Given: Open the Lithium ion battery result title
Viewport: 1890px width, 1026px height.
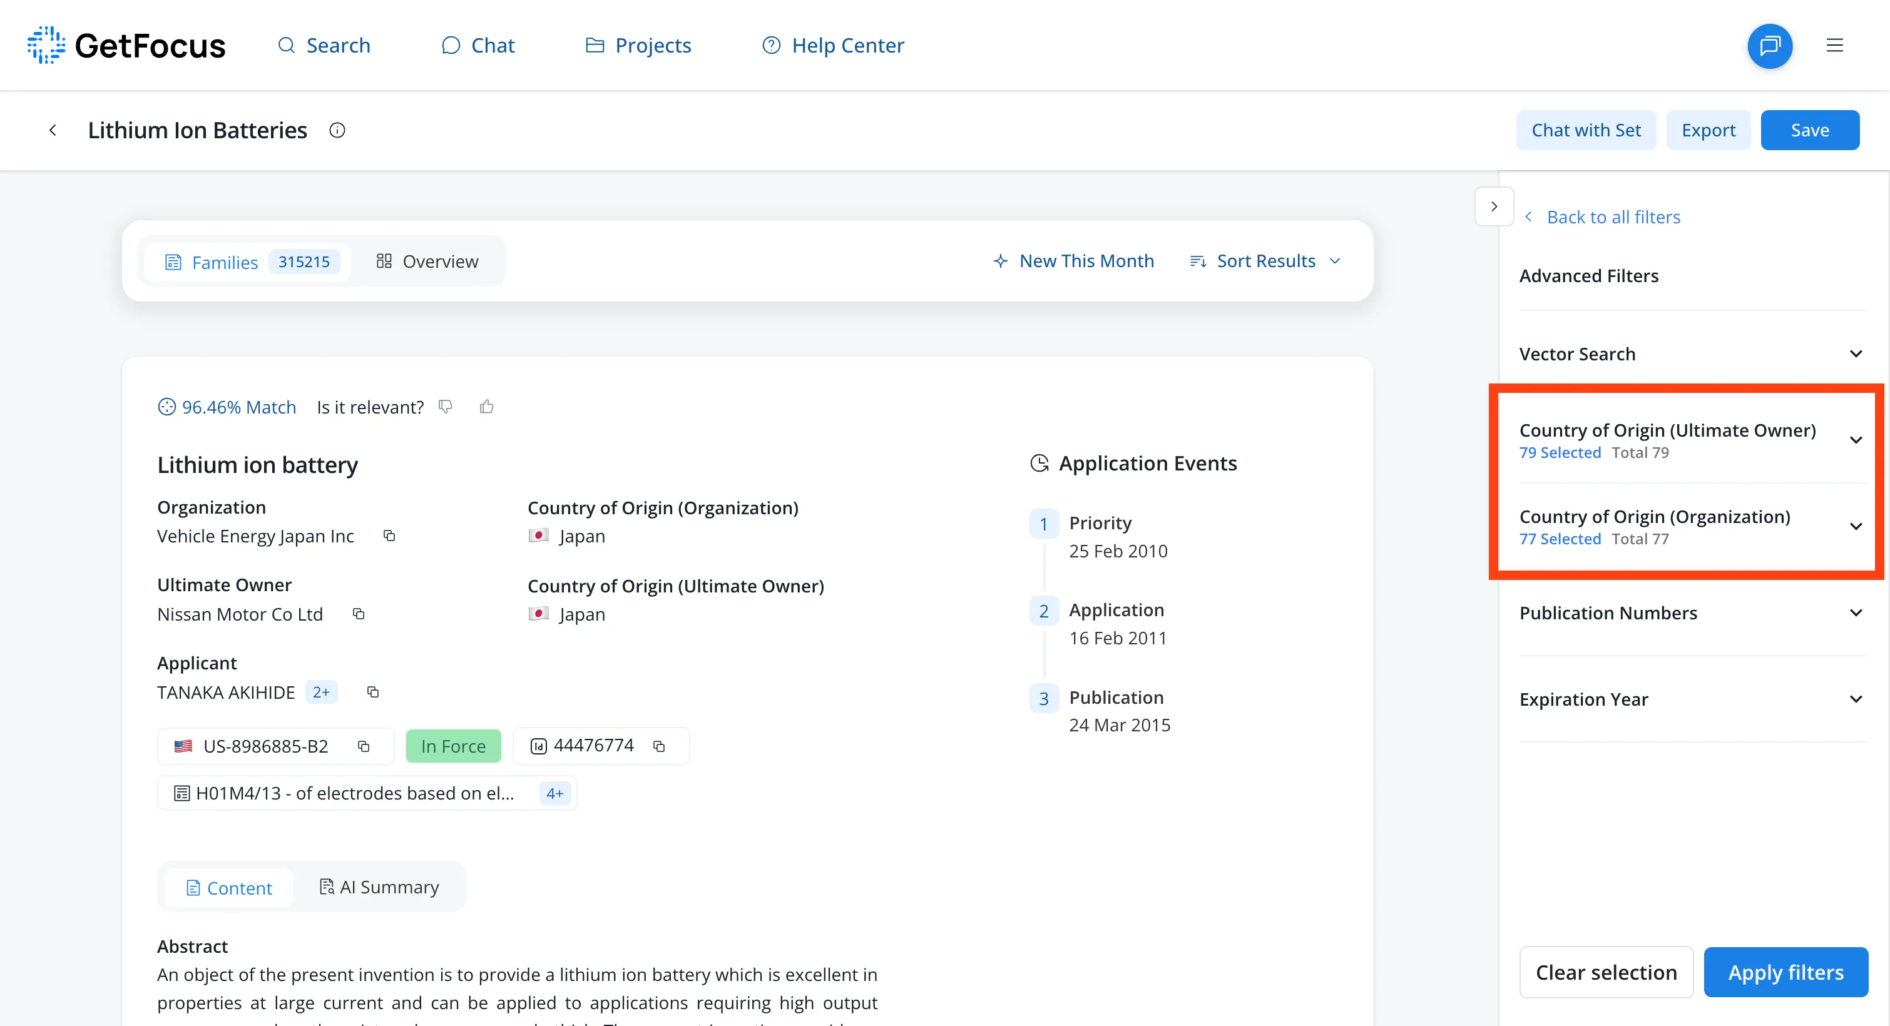Looking at the screenshot, I should [x=257, y=465].
